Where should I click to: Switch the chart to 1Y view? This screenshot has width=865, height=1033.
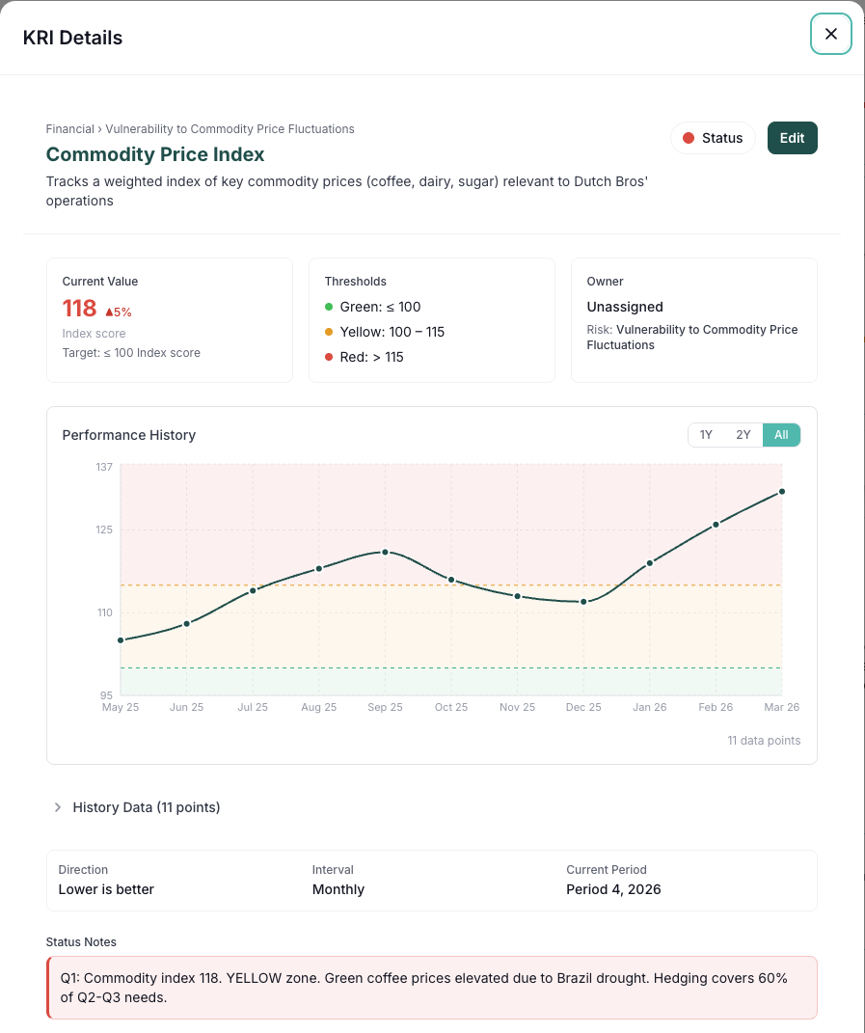point(705,435)
